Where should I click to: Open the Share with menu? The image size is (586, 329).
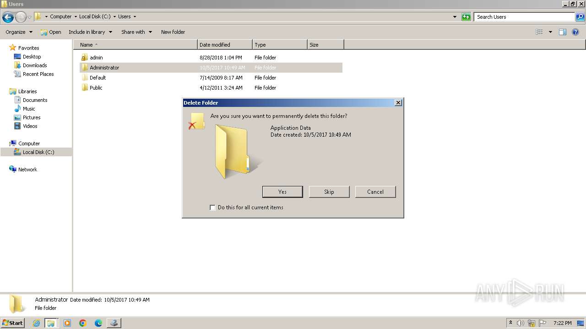[x=136, y=32]
